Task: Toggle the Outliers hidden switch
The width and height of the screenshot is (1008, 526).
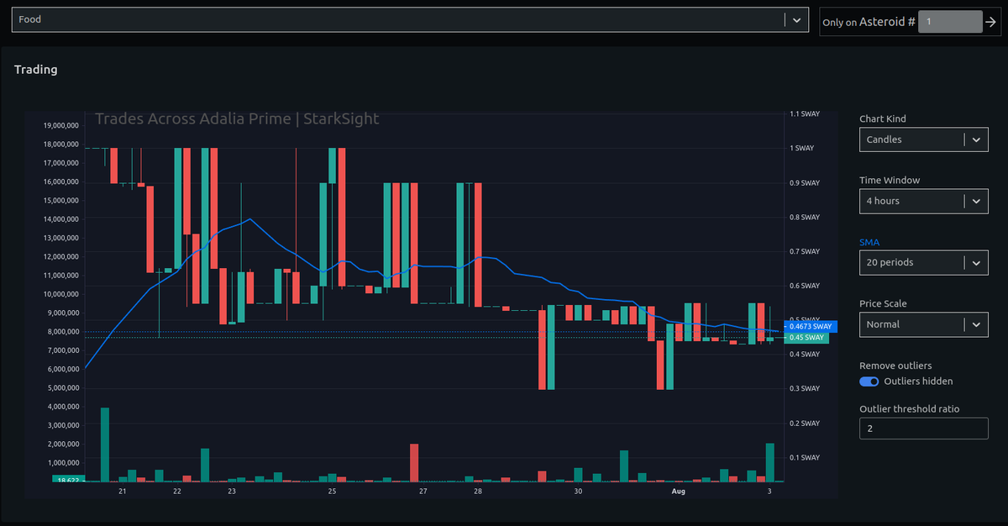Action: coord(869,381)
